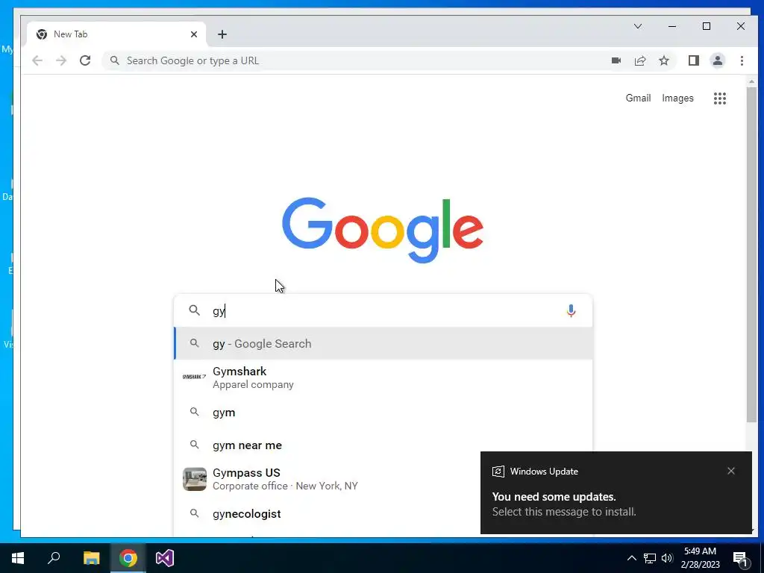
Task: Select the 'You need some updates' message
Action: 554,496
